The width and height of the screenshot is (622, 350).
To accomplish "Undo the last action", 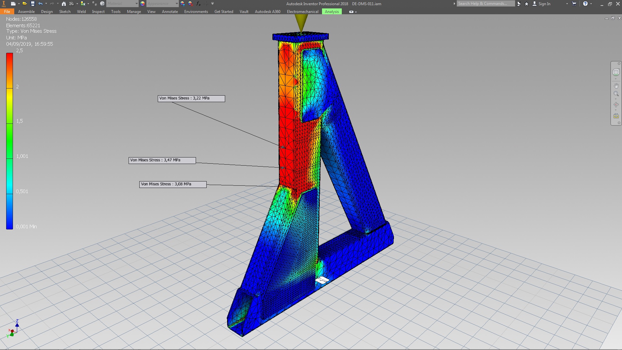I will [40, 4].
